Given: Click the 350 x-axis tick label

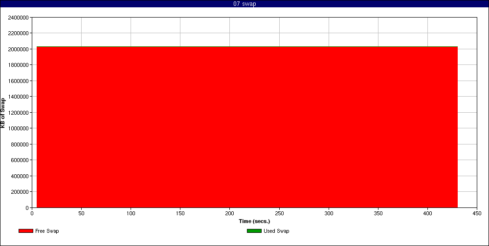Looking at the screenshot, I should pos(378,214).
